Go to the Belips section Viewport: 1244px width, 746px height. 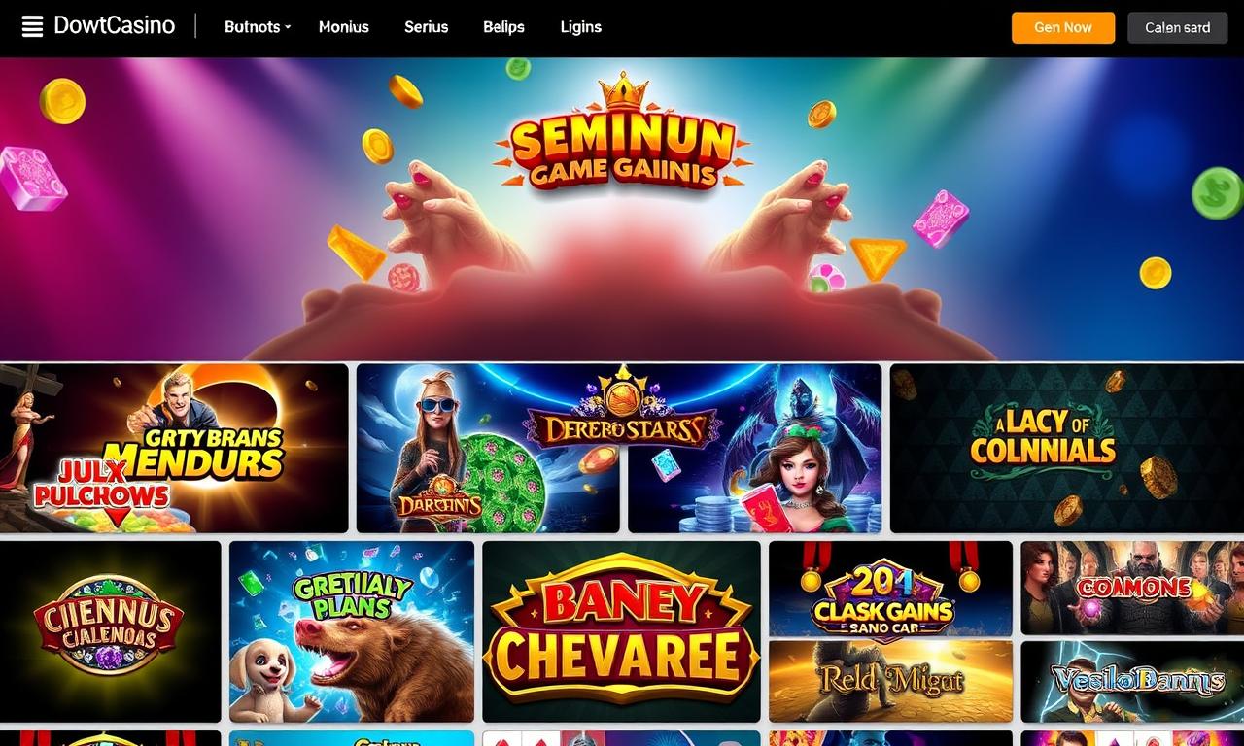(503, 27)
